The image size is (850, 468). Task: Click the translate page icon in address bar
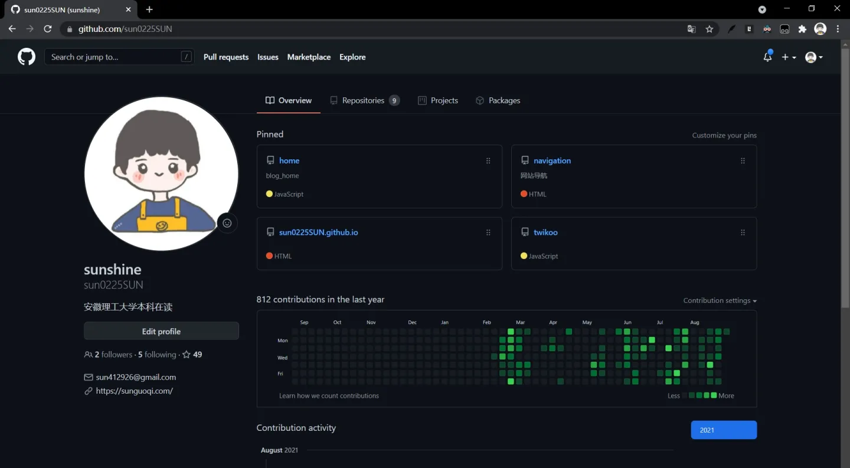(x=692, y=29)
